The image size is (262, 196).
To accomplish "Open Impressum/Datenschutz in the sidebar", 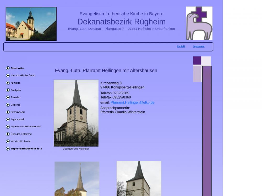I will [26, 149].
